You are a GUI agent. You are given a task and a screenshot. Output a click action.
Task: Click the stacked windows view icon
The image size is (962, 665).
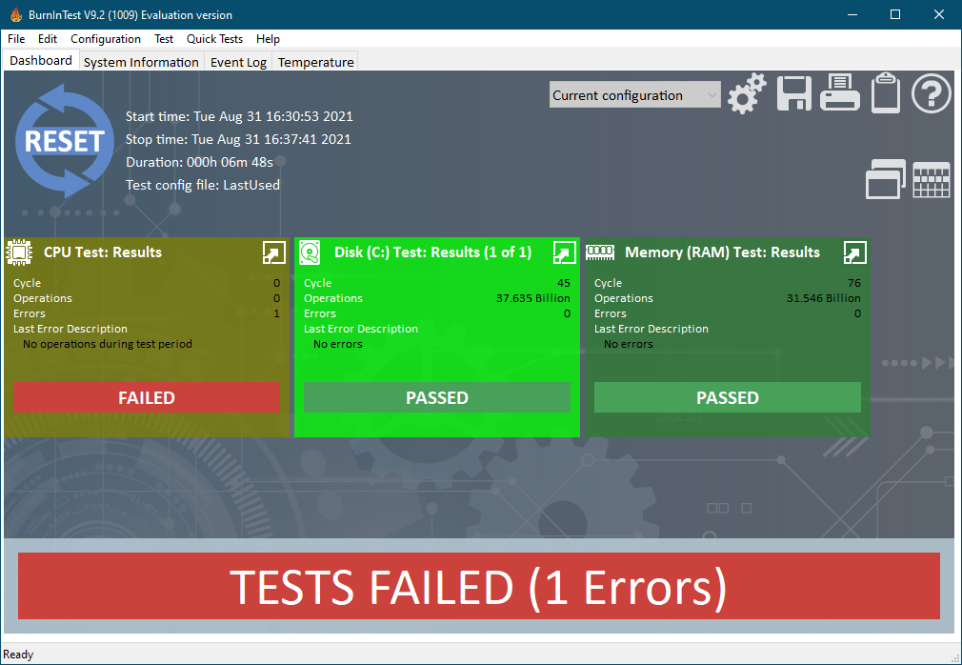[886, 179]
